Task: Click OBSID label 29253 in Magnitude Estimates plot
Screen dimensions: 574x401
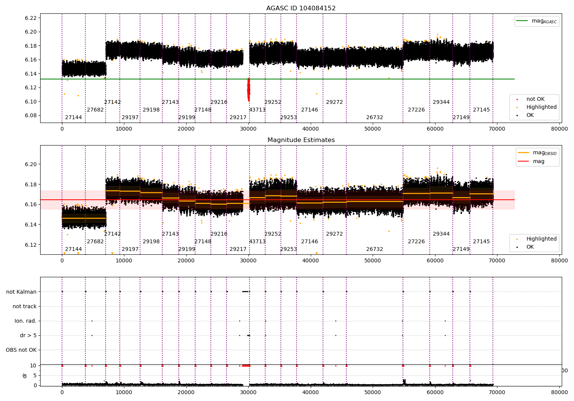Action: click(x=289, y=249)
